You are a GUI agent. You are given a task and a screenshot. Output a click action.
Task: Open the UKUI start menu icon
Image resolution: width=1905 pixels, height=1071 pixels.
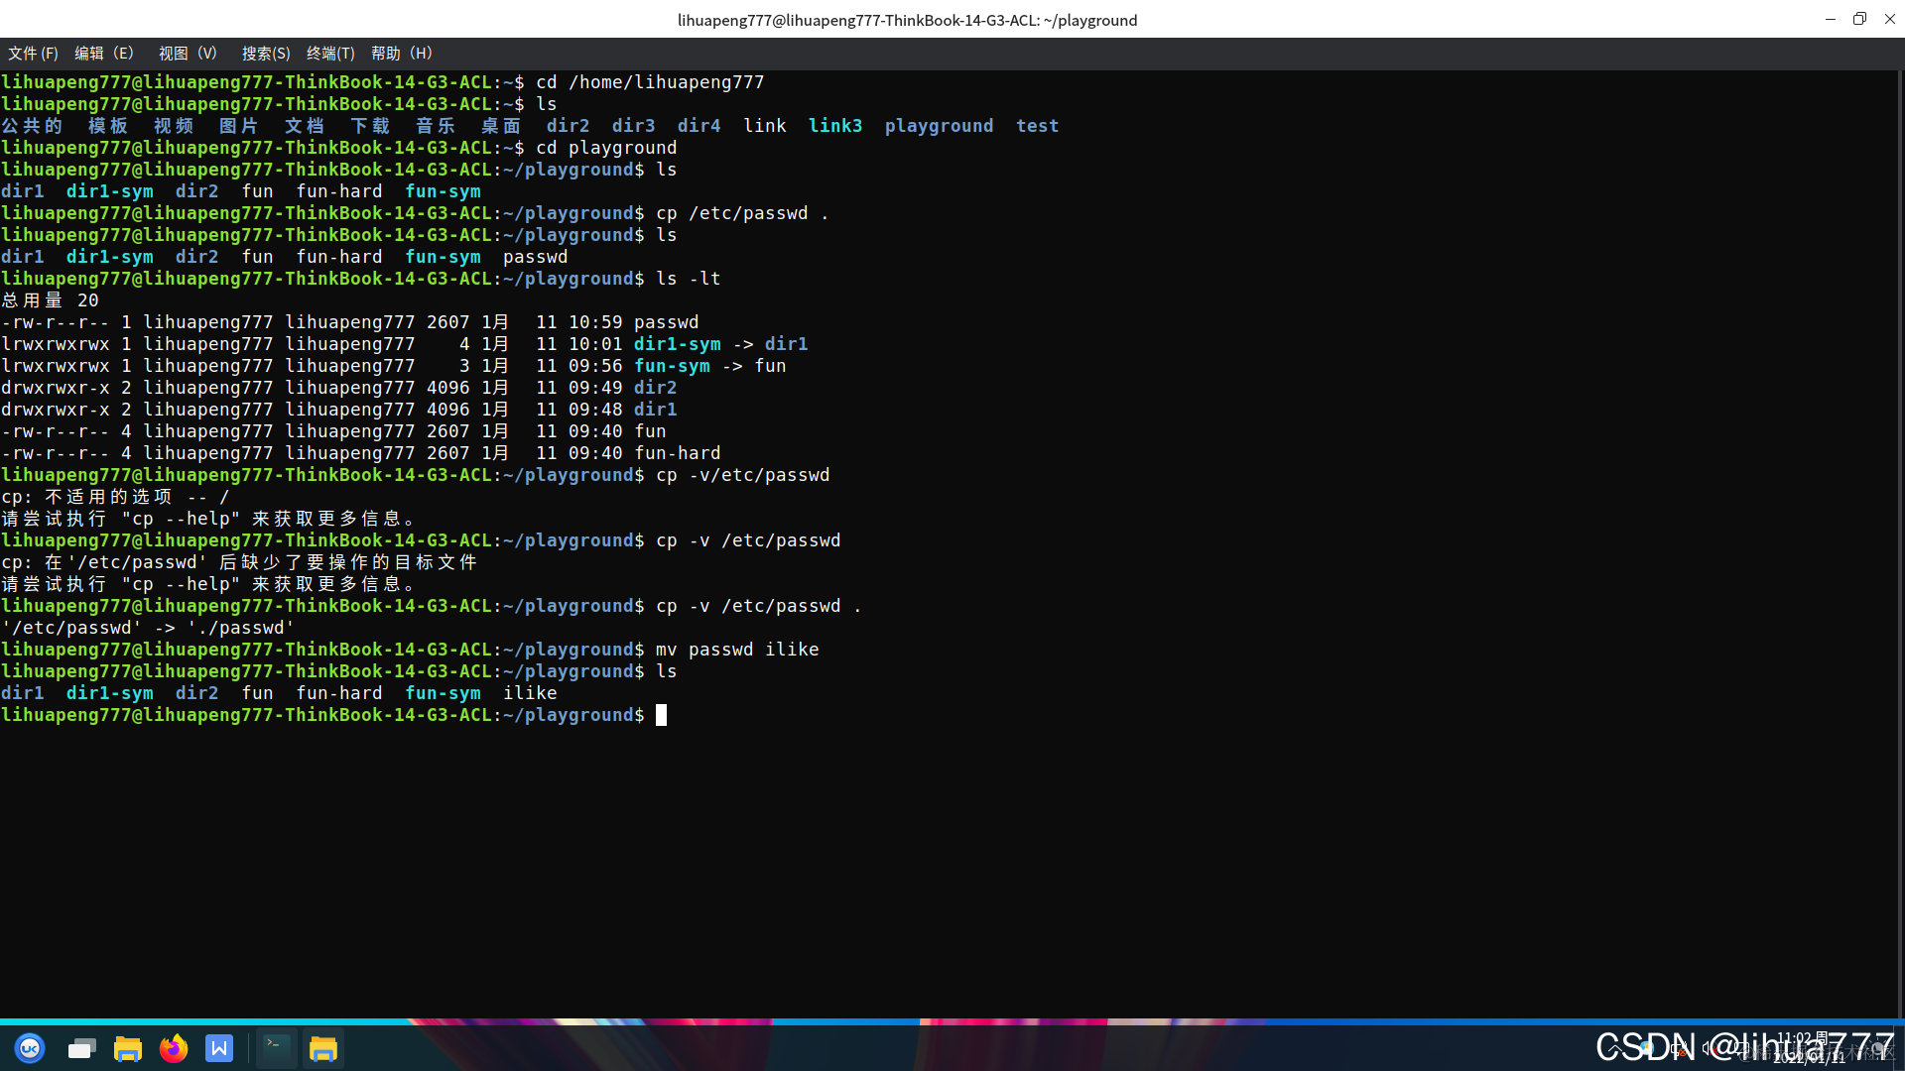click(x=30, y=1048)
